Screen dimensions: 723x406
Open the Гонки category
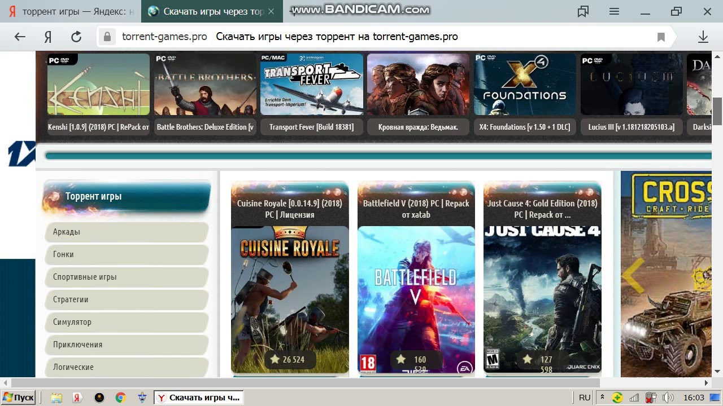pos(127,254)
